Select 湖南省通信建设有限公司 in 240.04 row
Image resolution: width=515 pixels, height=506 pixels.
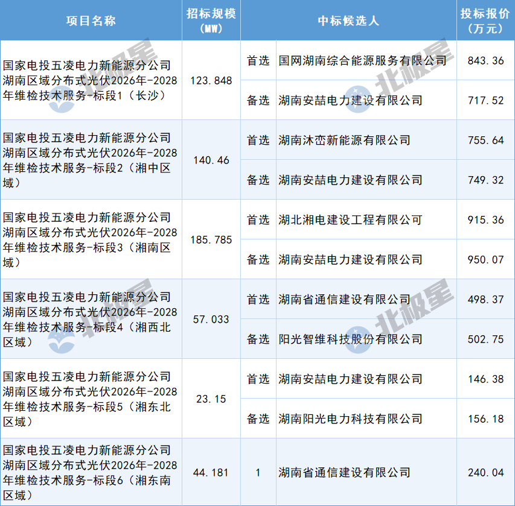click(366, 472)
